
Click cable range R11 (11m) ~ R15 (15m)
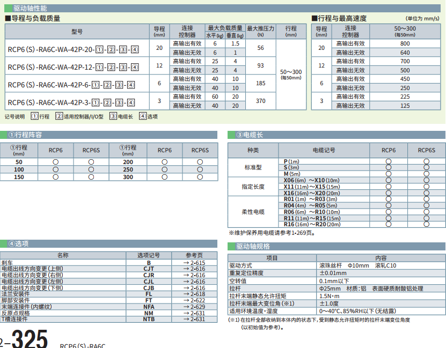[x=312, y=218]
